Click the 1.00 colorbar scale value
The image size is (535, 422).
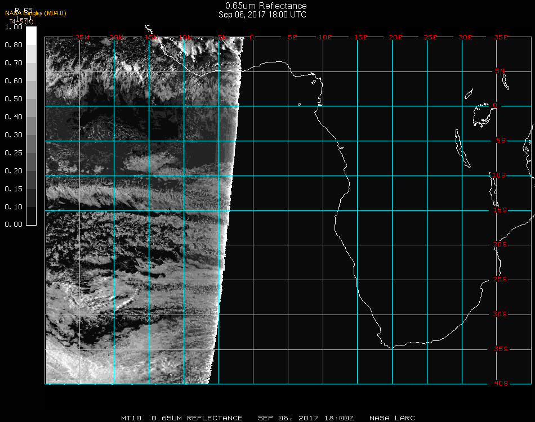pyautogui.click(x=14, y=27)
